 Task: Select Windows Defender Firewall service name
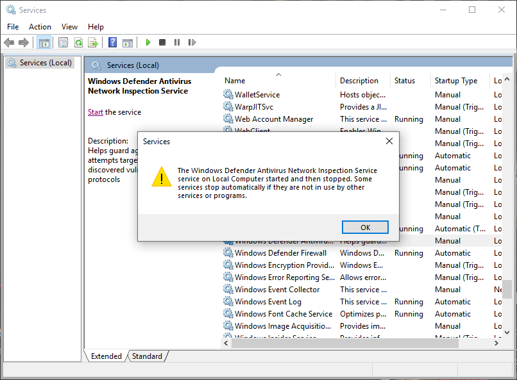(280, 253)
